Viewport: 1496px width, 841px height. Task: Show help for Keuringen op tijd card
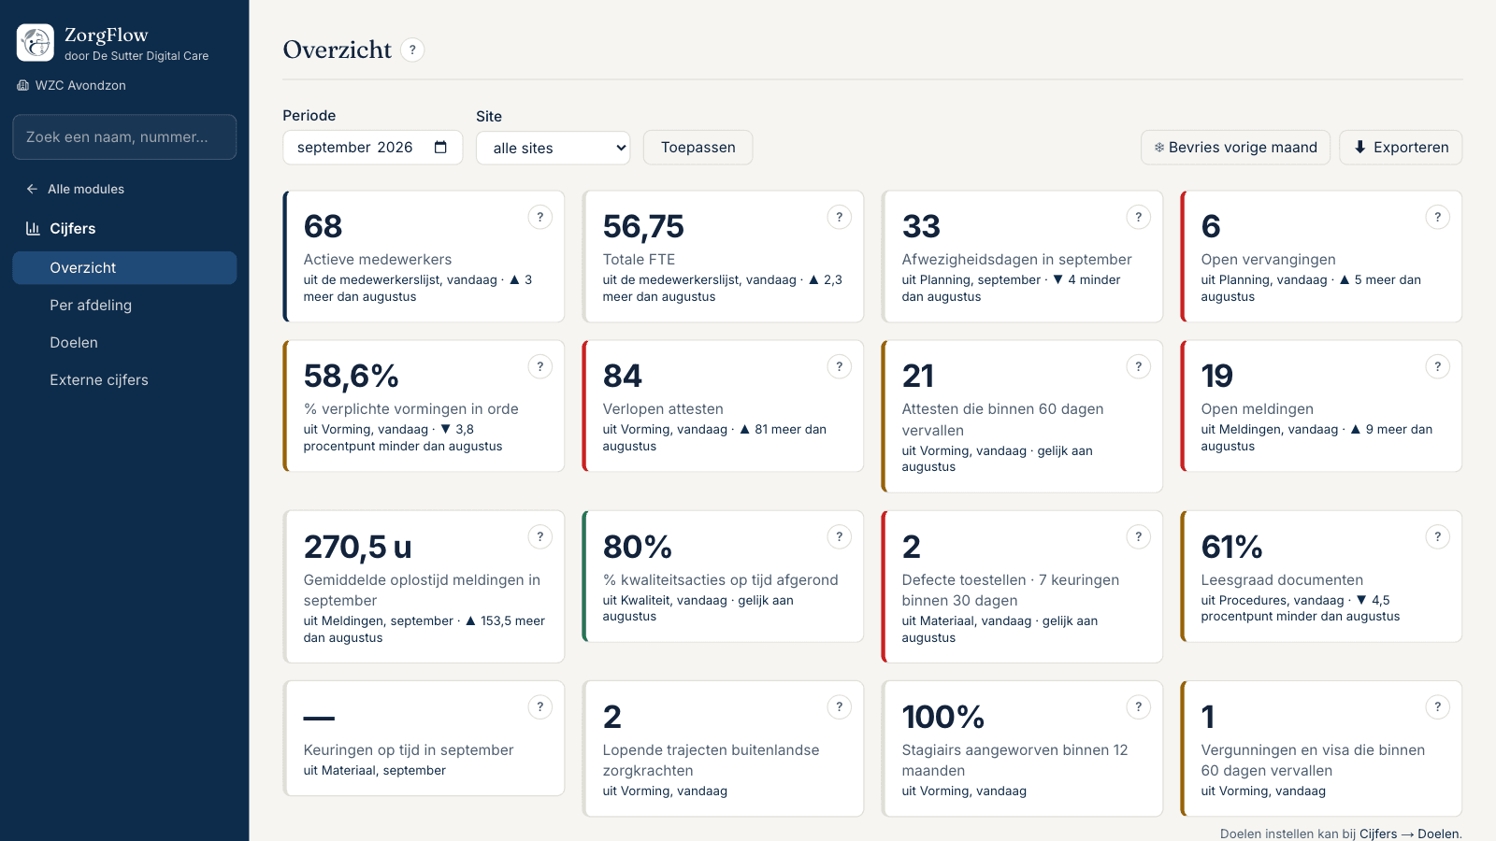point(539,706)
